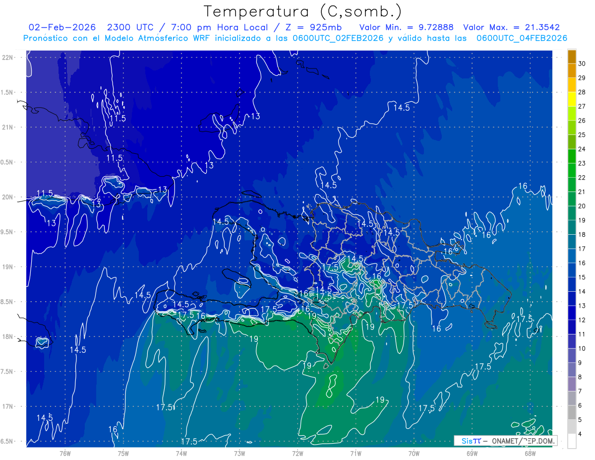Click the "20N" latitude axis label
This screenshot has width=595, height=460.
[7, 197]
